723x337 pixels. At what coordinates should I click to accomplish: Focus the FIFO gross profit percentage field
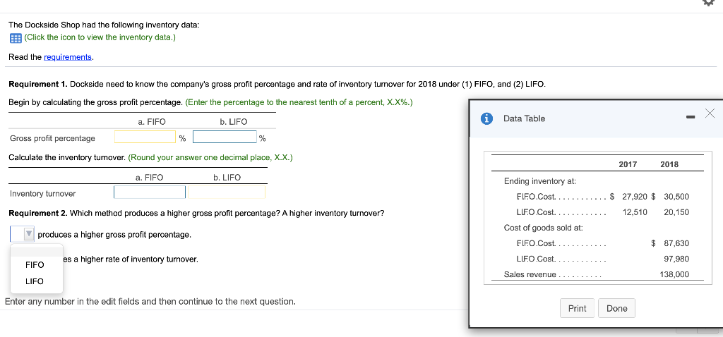coord(145,137)
